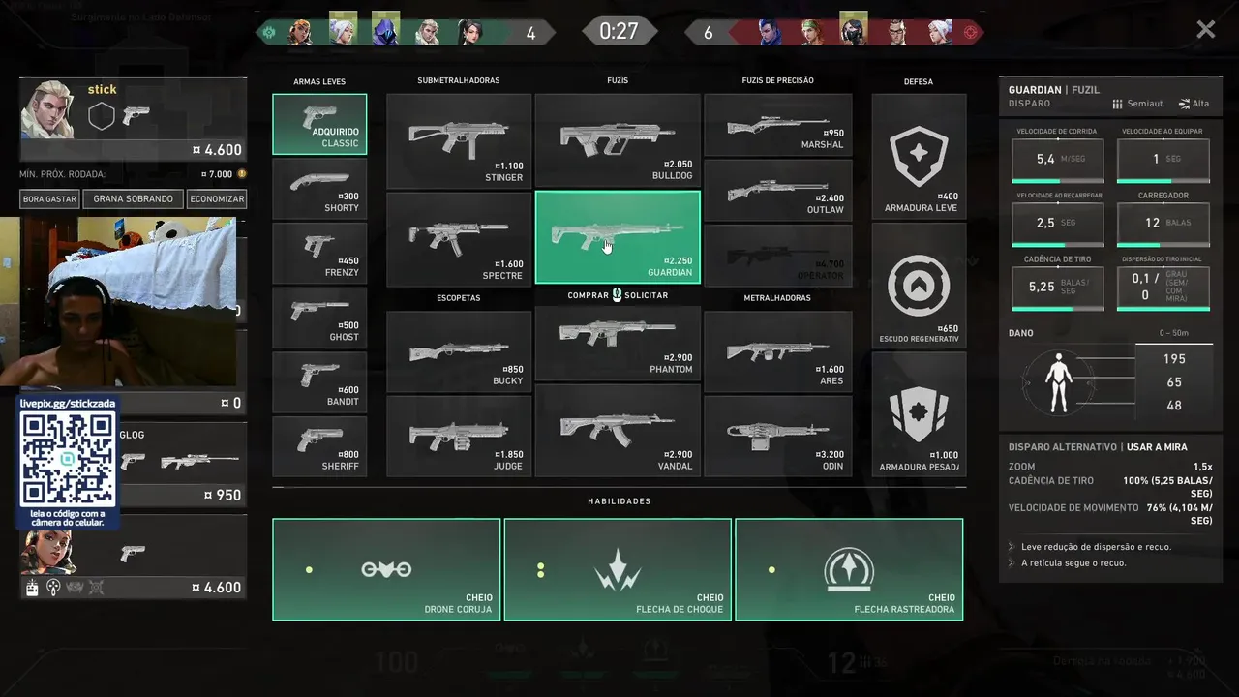Buy the Phantom rifle
Image resolution: width=1239 pixels, height=697 pixels.
tap(618, 343)
